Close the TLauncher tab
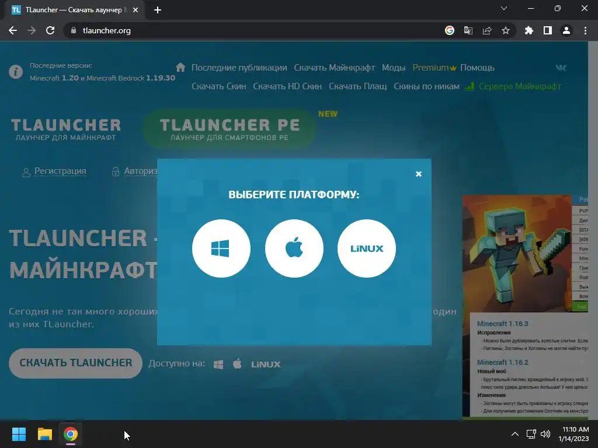The image size is (598, 448). (x=135, y=10)
